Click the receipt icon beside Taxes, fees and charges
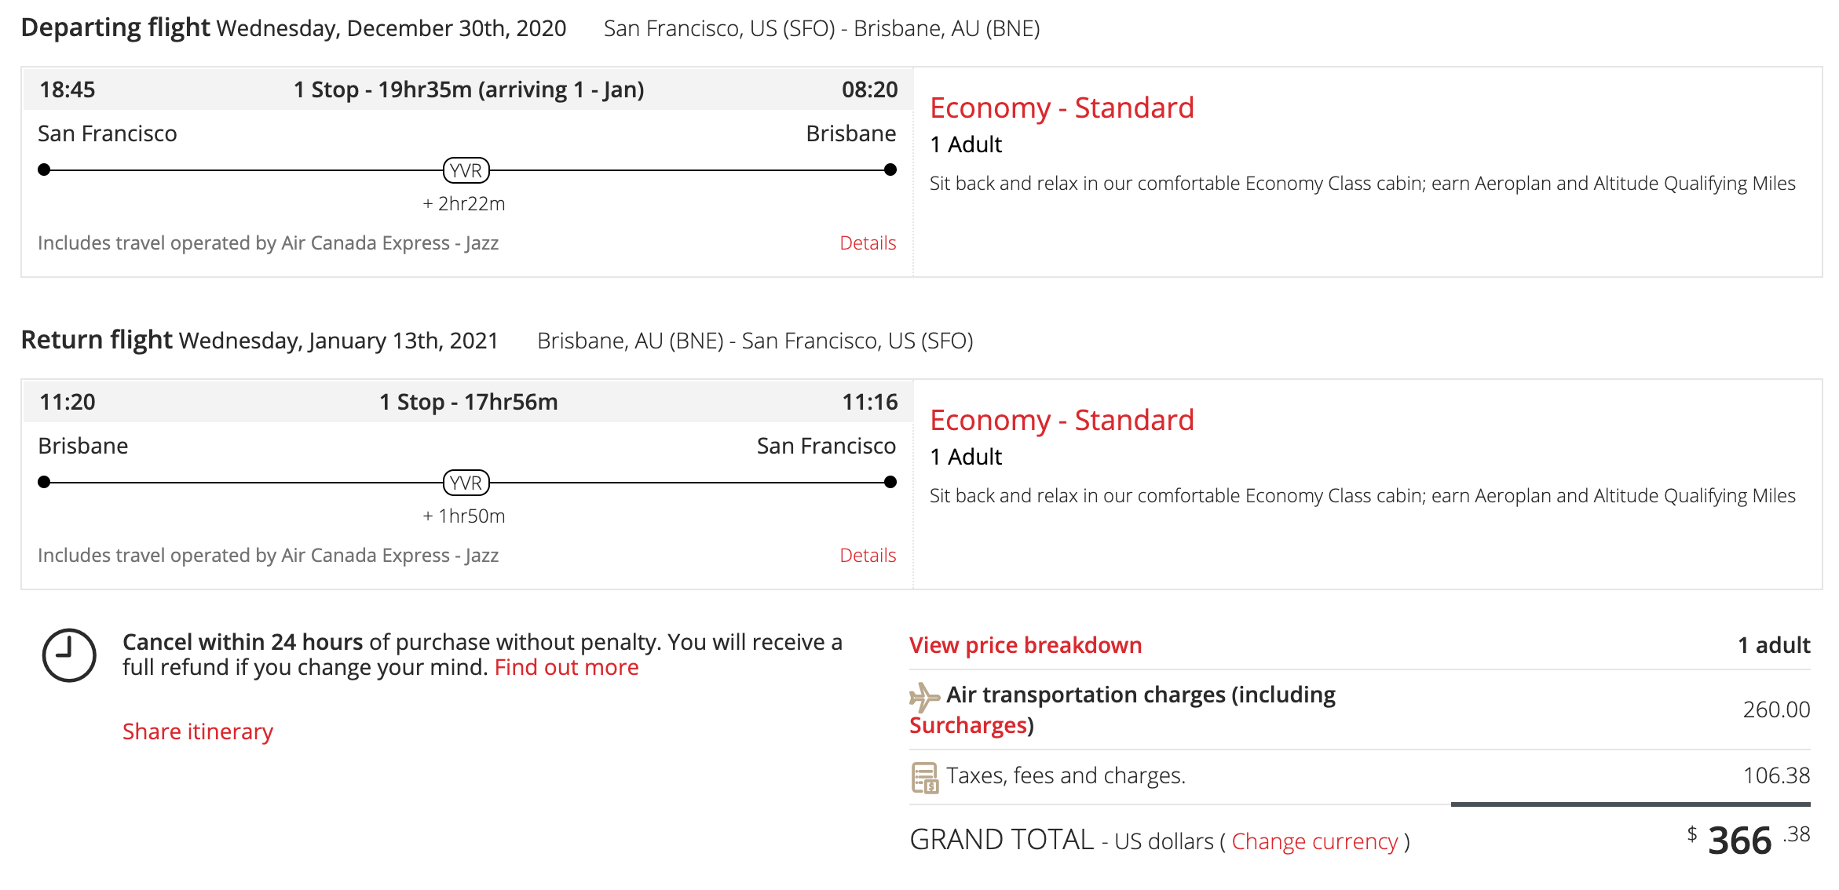Screen dimensions: 1839x890 (924, 778)
